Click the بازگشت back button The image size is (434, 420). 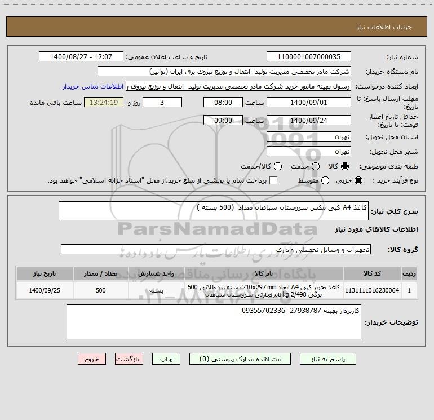[129, 359]
